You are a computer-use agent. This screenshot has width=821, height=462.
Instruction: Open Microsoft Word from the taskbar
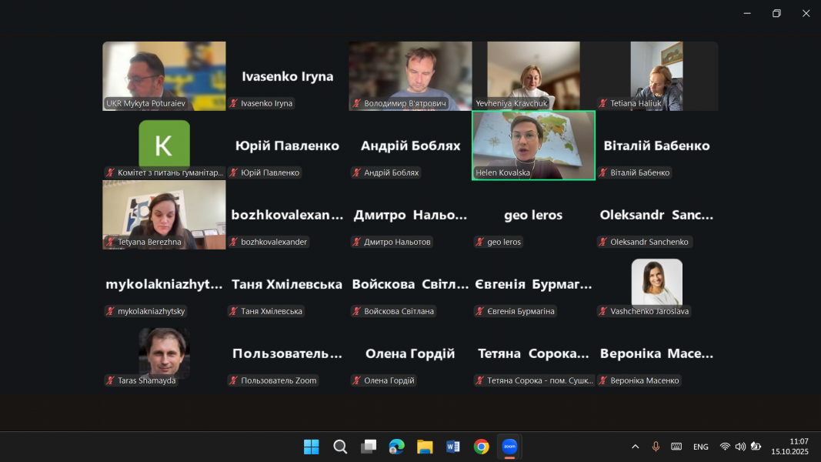[x=453, y=447]
